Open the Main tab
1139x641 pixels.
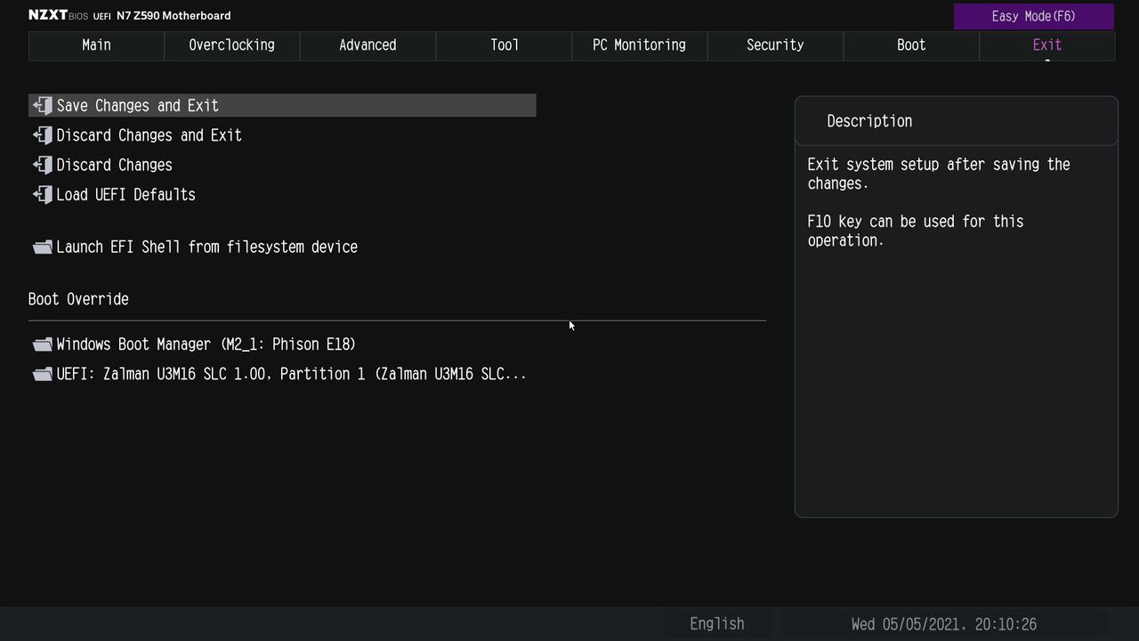point(96,45)
